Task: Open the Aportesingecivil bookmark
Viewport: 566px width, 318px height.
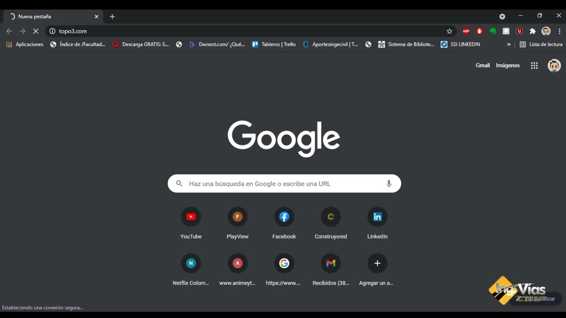Action: click(x=331, y=44)
